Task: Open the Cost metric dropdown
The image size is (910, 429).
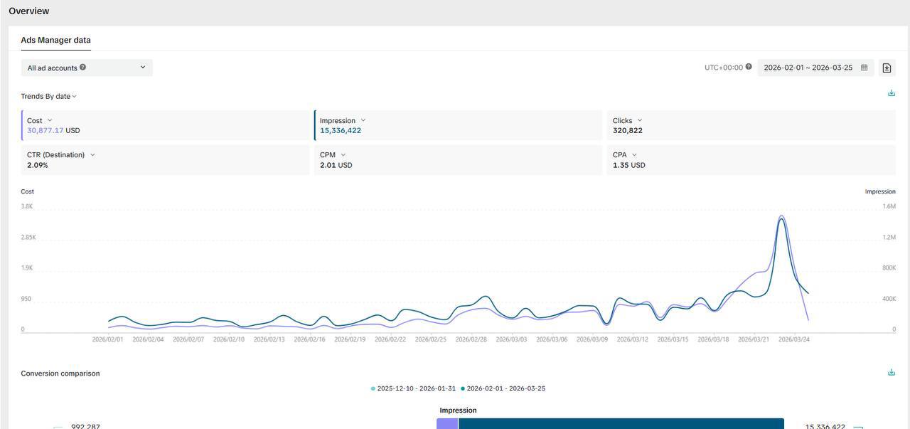Action: 50,120
